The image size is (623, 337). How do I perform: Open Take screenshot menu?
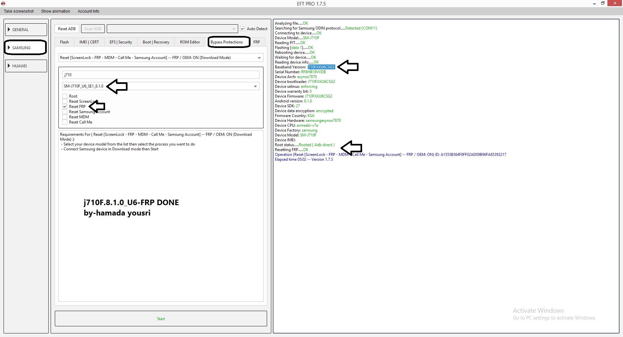(19, 11)
